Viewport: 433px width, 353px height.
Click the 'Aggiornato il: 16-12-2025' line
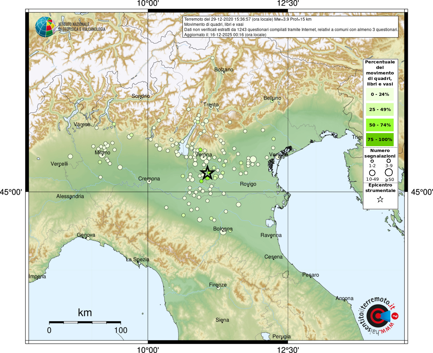[x=225, y=35]
